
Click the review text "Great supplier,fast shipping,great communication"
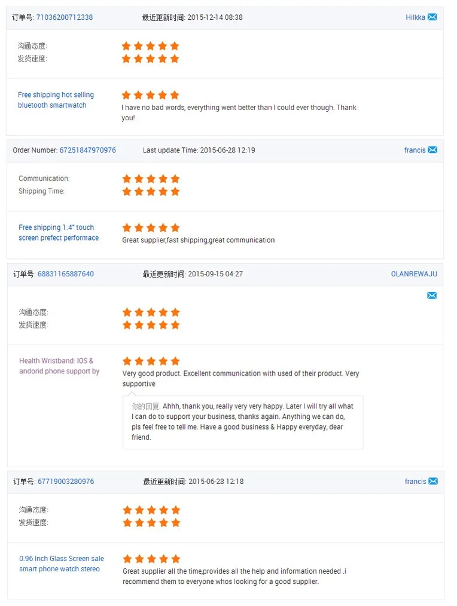[x=199, y=240]
